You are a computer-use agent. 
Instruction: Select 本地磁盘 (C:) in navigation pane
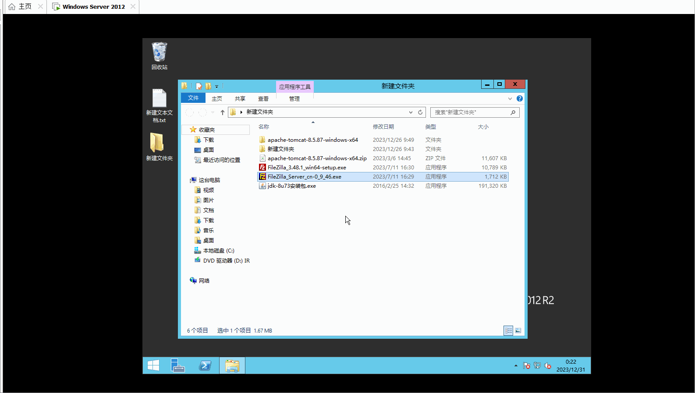tap(218, 251)
